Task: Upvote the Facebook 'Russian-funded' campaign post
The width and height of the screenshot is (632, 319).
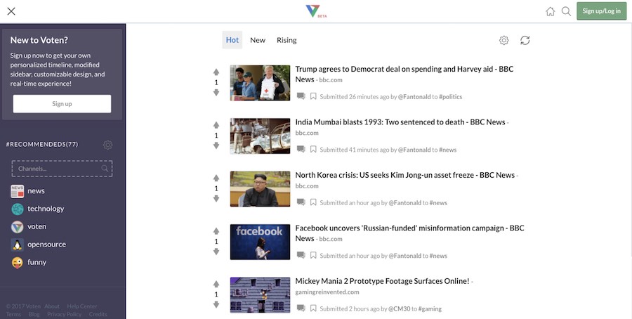Action: 216,230
